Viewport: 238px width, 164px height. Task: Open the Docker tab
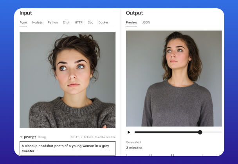(103, 22)
